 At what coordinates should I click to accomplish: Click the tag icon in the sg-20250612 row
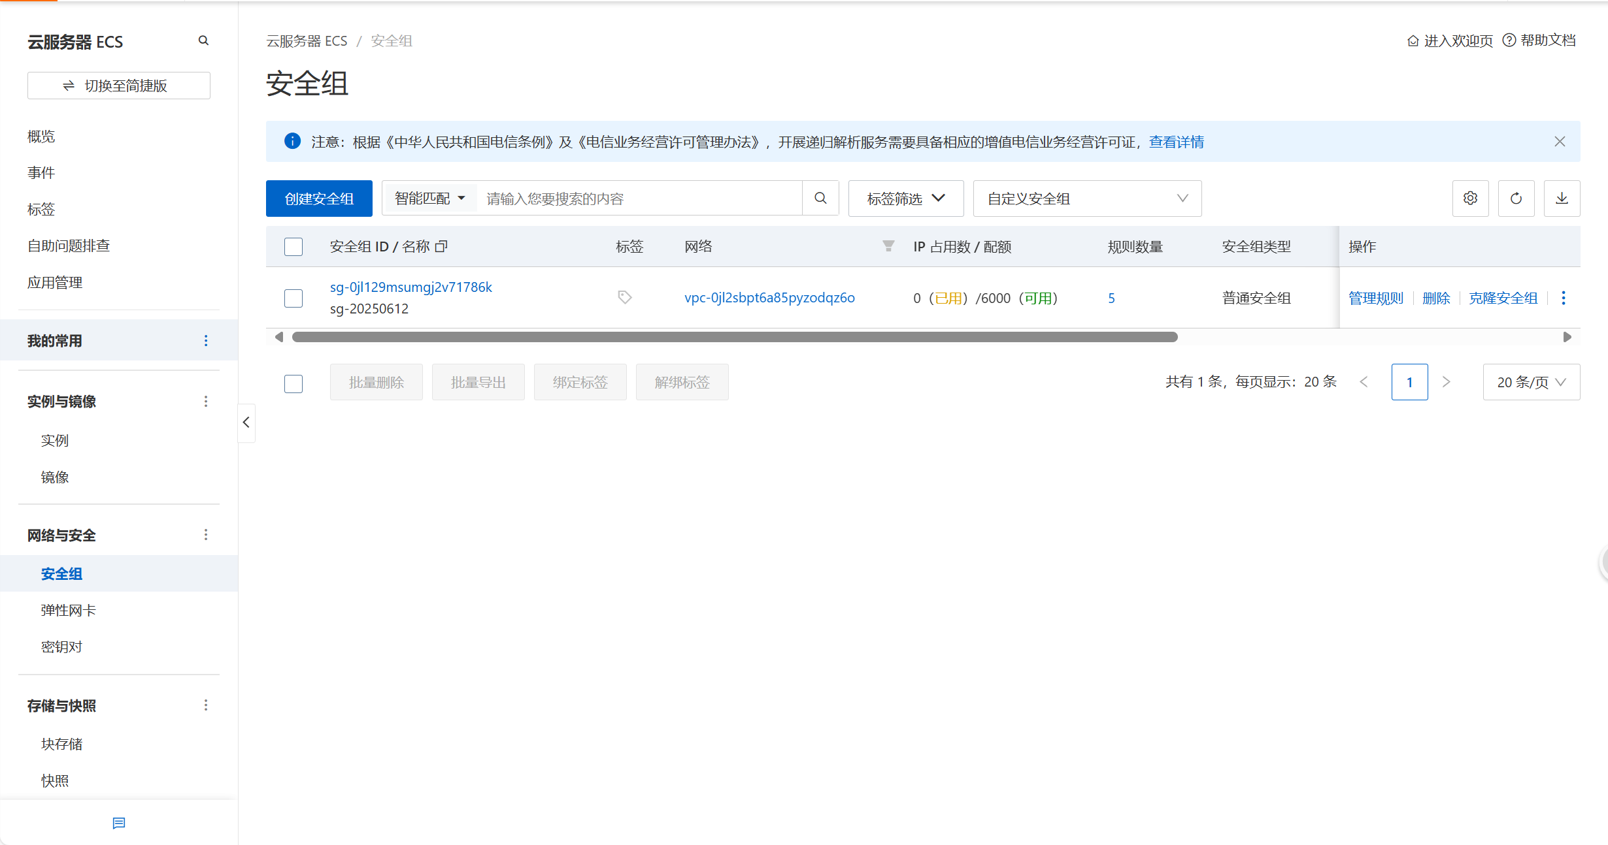624,298
